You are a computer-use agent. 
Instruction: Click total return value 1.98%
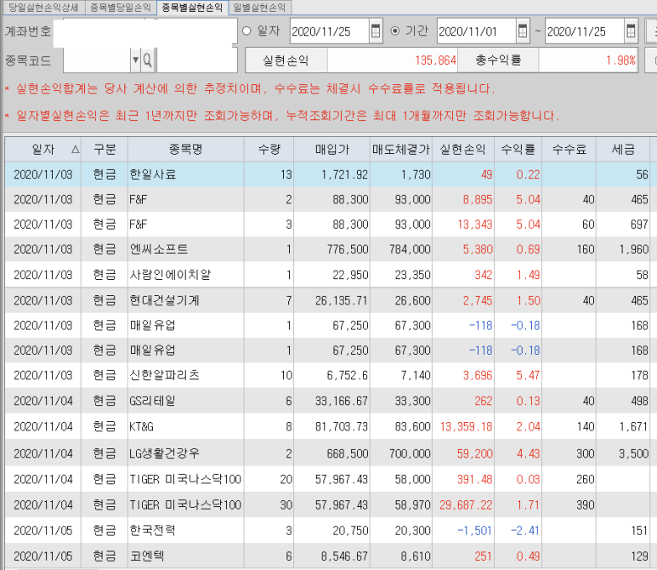(620, 60)
